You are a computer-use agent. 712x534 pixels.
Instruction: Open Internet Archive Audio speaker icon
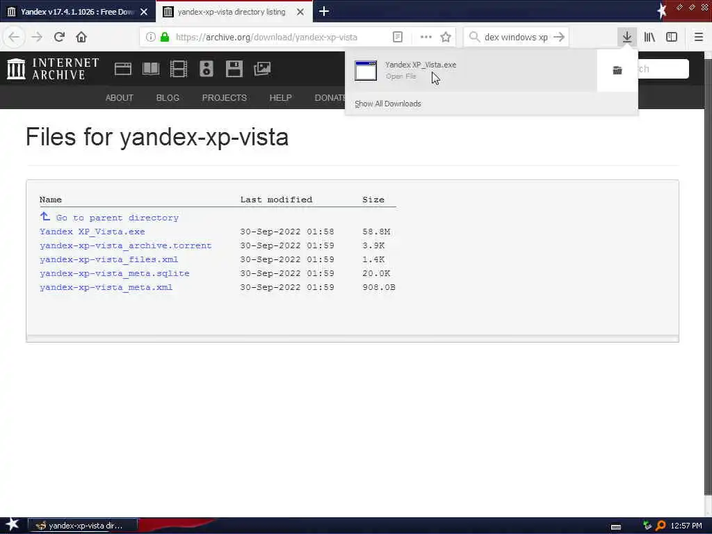pyautogui.click(x=206, y=69)
